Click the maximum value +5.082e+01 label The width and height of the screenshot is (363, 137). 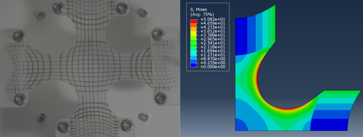pyautogui.click(x=213, y=19)
